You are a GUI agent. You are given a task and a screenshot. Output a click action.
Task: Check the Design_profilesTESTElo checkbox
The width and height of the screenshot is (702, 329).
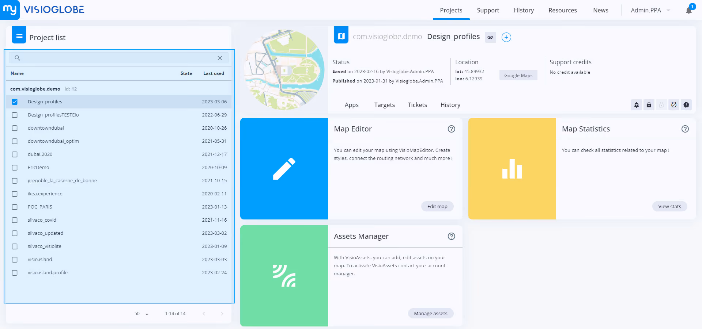click(x=15, y=115)
